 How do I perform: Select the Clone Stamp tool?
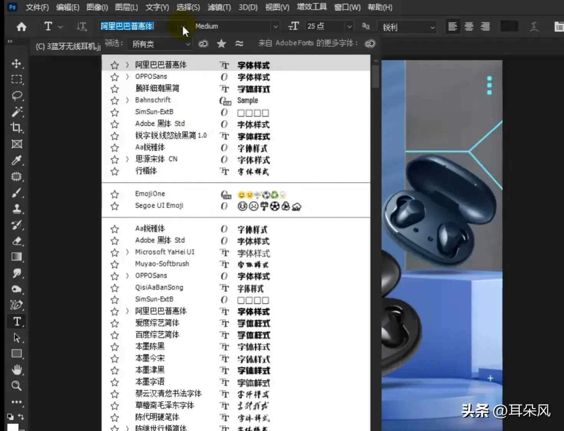click(x=16, y=209)
